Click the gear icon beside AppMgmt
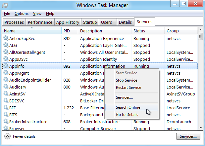The image size is (205, 146). point(6,73)
